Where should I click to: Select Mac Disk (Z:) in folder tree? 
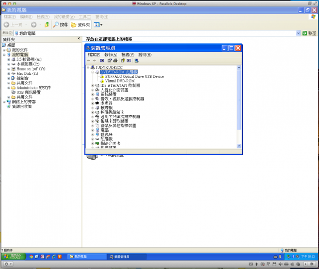coord(27,73)
